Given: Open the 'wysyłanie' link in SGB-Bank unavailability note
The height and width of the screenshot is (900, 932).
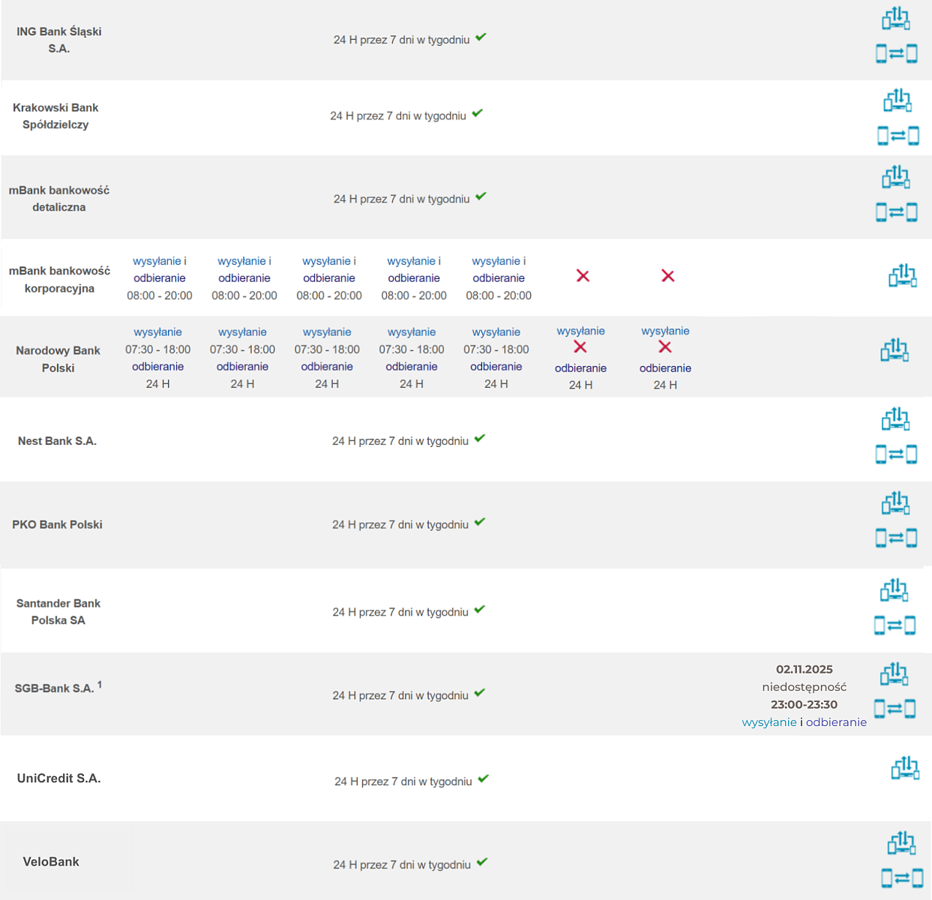Looking at the screenshot, I should [x=769, y=722].
